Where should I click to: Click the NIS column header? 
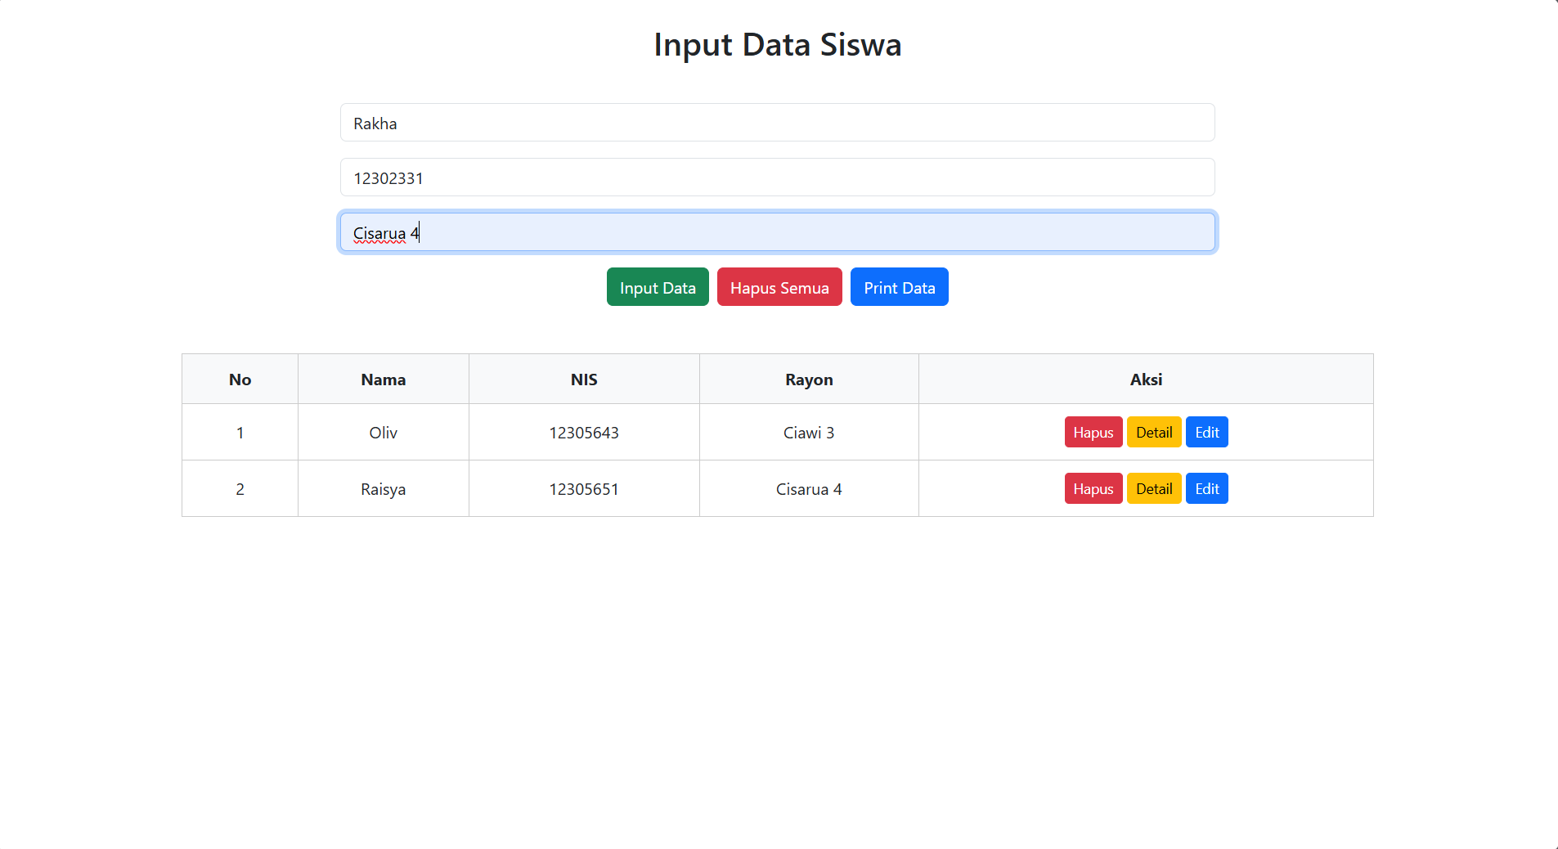click(x=584, y=380)
